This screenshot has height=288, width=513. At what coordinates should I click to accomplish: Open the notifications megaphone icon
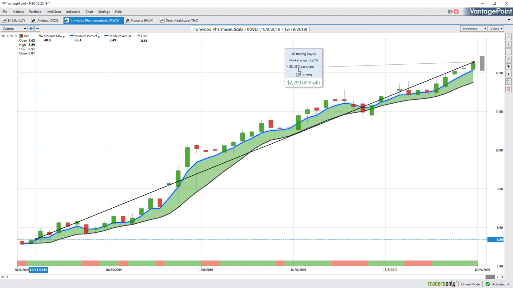tap(450, 12)
